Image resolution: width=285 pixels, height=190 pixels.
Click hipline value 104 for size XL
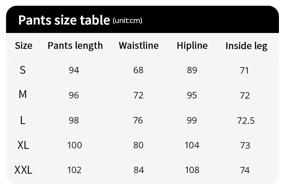click(192, 145)
